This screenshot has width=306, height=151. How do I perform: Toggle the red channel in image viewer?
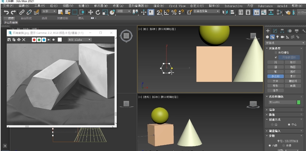click(34, 40)
